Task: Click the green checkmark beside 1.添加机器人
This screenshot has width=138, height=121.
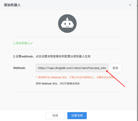Action: coord(31,43)
